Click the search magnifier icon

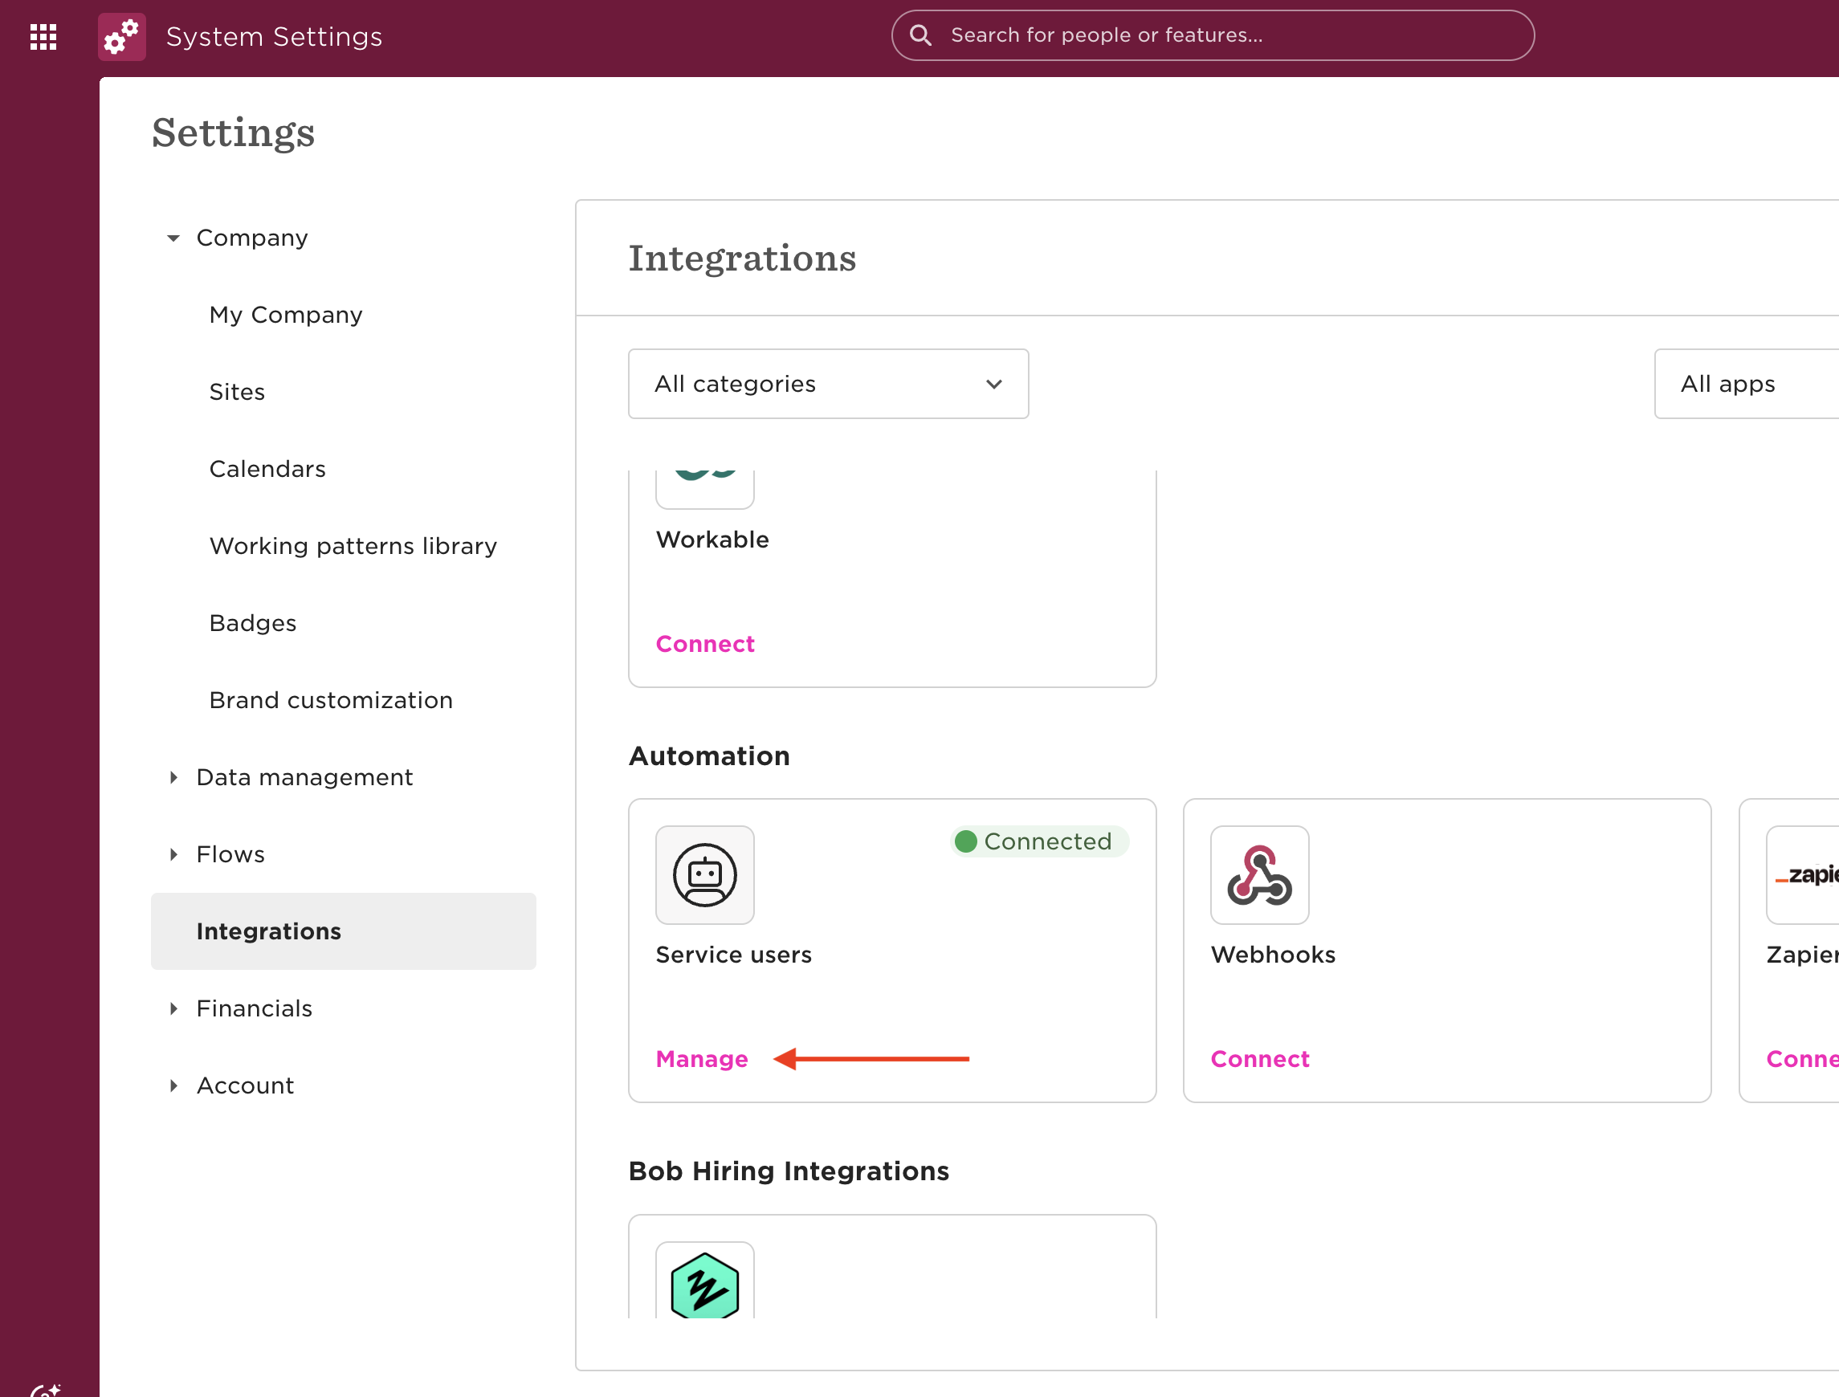click(x=920, y=35)
